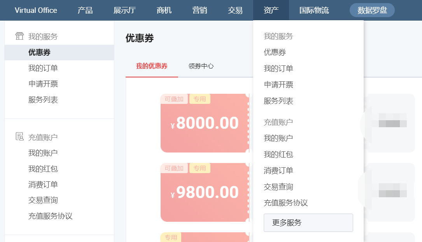
Task: Click the 数据罗盘 pill button
Action: (372, 10)
